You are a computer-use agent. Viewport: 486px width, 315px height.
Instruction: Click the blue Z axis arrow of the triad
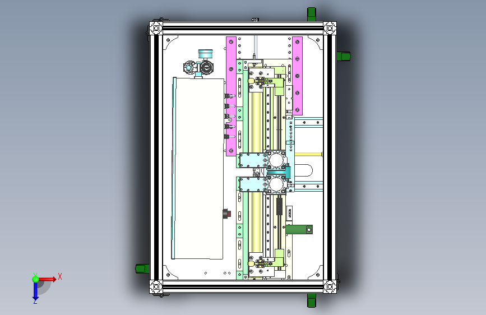pyautogui.click(x=35, y=291)
